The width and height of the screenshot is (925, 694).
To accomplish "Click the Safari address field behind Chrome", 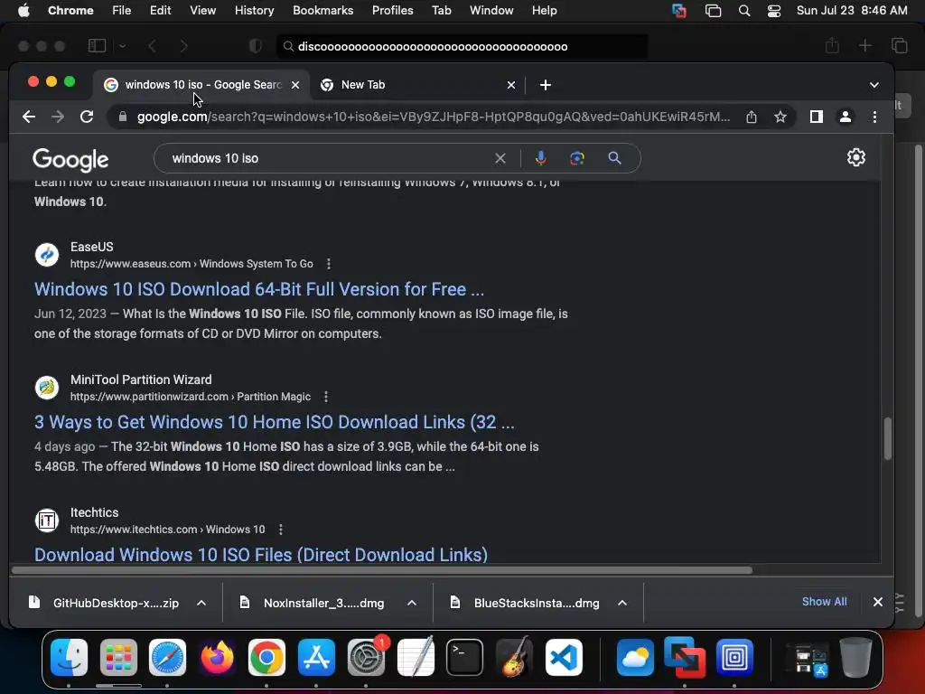I will [x=462, y=47].
